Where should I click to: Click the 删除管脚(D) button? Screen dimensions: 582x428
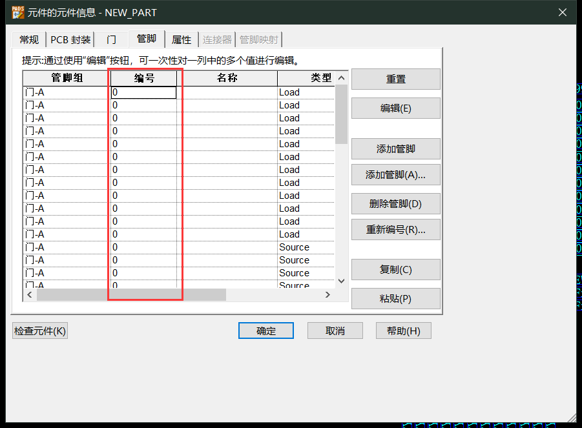396,203
